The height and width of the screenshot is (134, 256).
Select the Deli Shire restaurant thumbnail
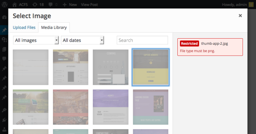tap(71, 107)
